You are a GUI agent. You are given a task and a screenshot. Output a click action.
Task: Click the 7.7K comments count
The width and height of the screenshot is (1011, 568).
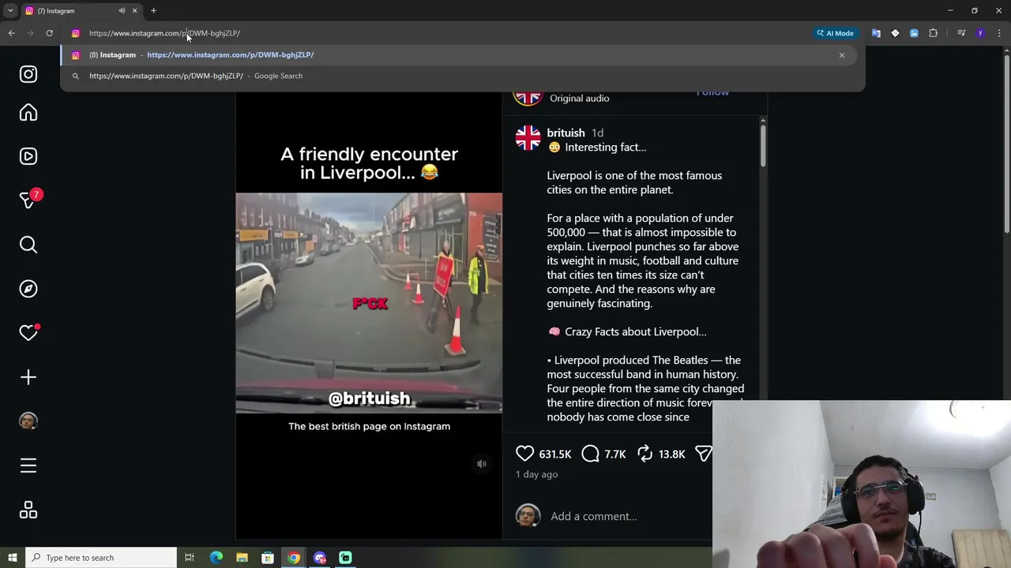(615, 454)
